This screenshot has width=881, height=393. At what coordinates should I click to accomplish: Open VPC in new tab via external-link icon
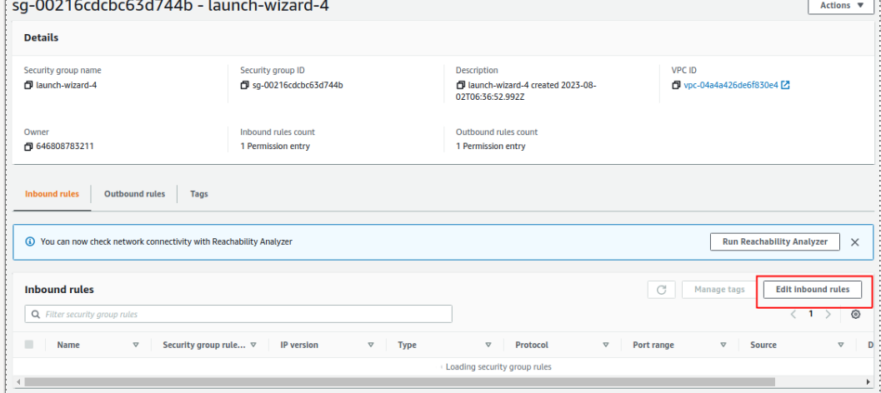(x=785, y=85)
